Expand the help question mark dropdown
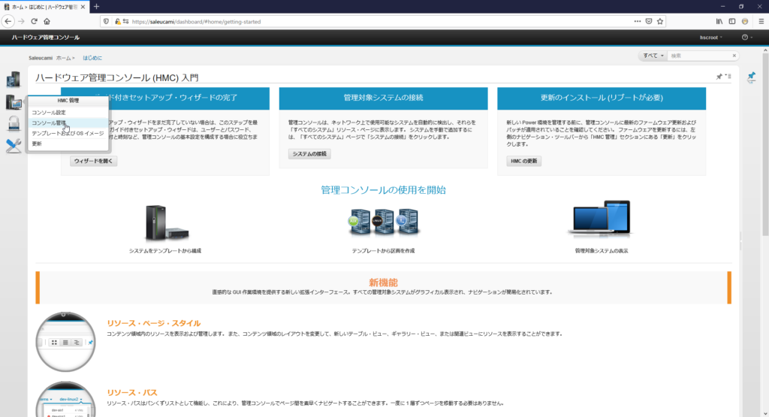The image size is (769, 417). point(746,38)
